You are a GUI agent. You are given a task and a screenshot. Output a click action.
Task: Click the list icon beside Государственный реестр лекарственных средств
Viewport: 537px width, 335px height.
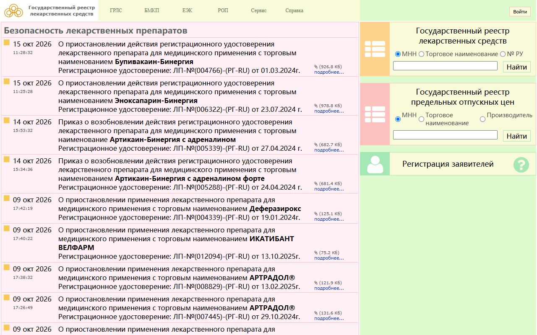click(x=375, y=49)
